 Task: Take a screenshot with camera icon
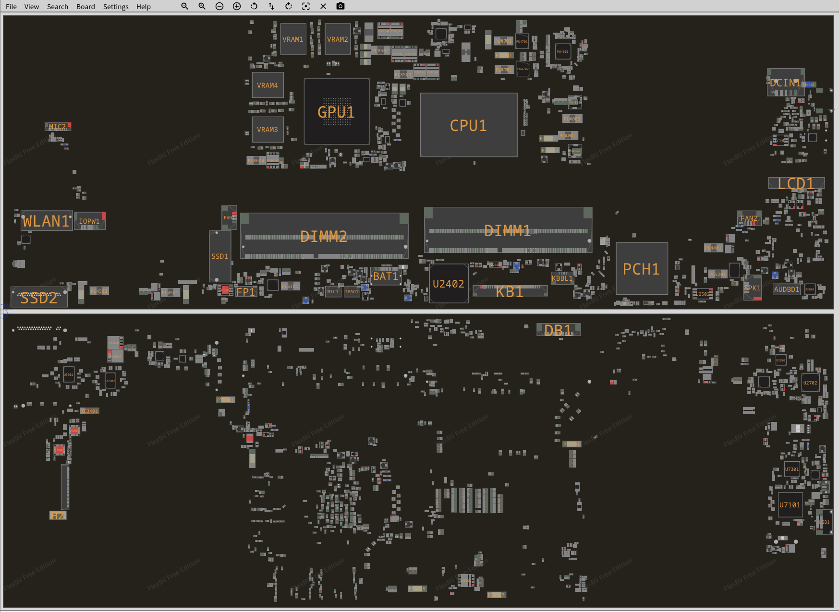[x=340, y=6]
